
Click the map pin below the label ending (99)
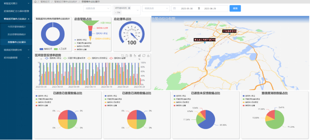(229, 34)
